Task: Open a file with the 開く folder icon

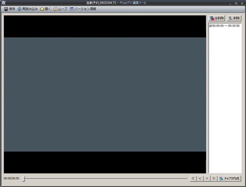Action: [x=45, y=9]
